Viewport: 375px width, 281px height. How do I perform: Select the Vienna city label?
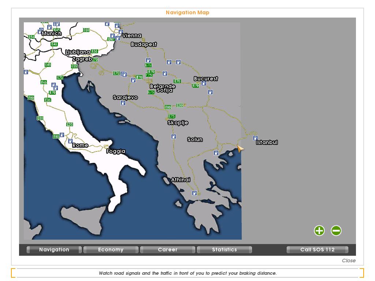[132, 35]
